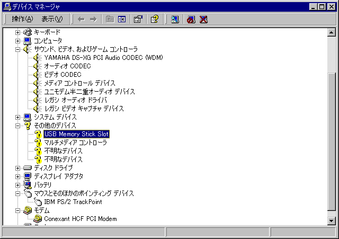Click the scrollbar up arrow
The height and width of the screenshot is (239, 339).
[332, 32]
